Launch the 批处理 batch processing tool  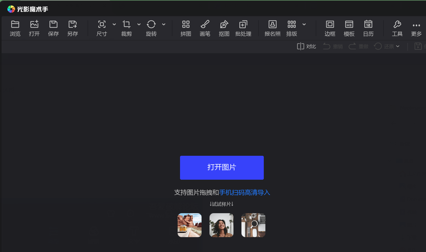pyautogui.click(x=243, y=28)
